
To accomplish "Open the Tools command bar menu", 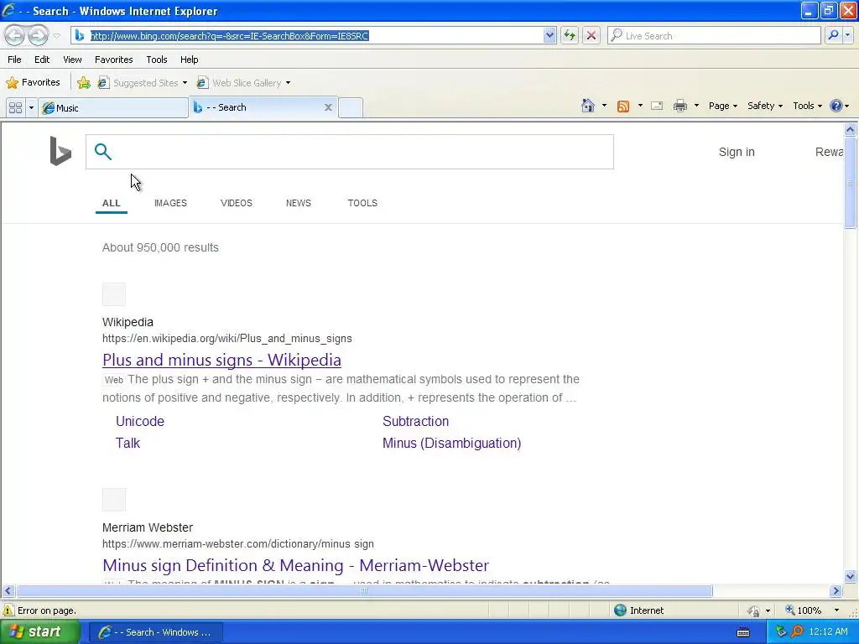I will (x=808, y=106).
